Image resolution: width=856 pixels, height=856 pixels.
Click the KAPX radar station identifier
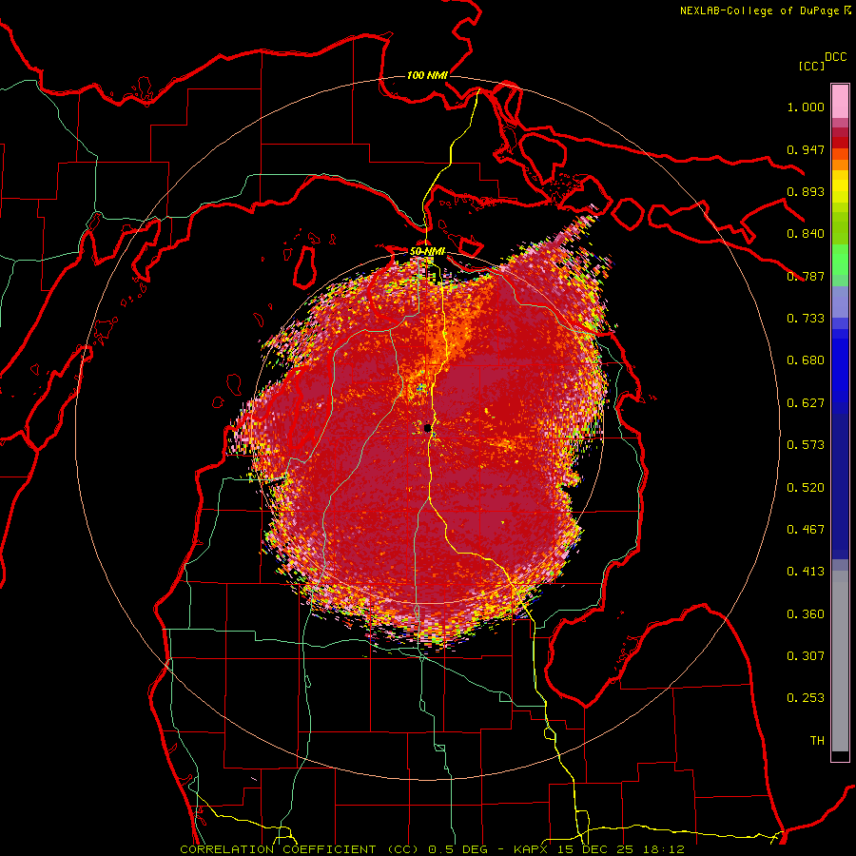533,849
